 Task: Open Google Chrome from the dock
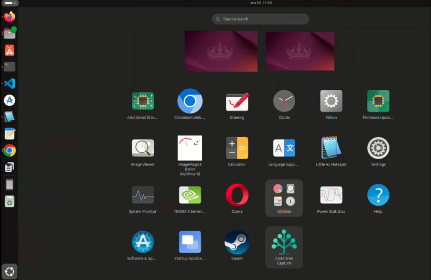coord(9,150)
